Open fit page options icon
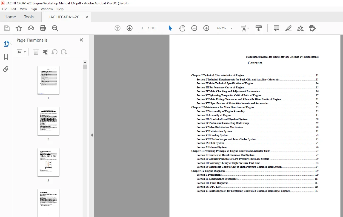Viewport: 343px width, 217px height. click(x=244, y=28)
